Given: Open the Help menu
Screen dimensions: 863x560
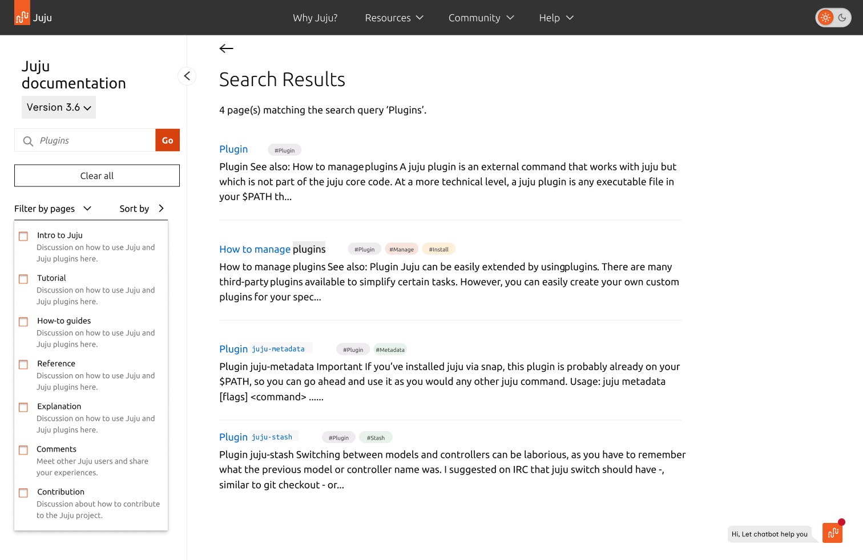Looking at the screenshot, I should 556,18.
